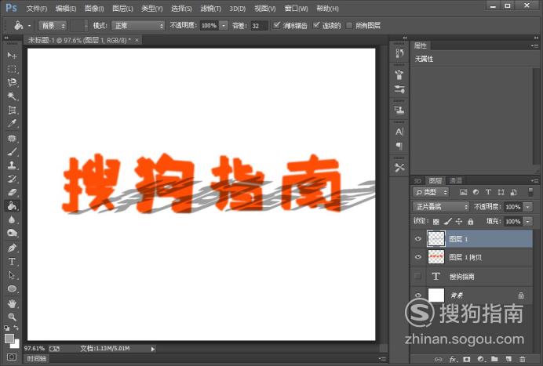Toggle lock position icon
Image resolution: width=543 pixels, height=366 pixels.
pos(459,221)
